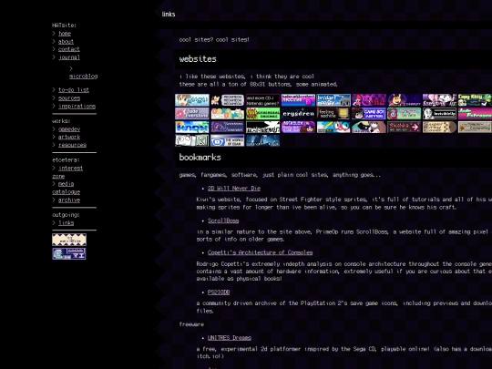Image resolution: width=492 pixels, height=369 pixels.
Task: Open the media catalogue link
Action: (x=66, y=188)
